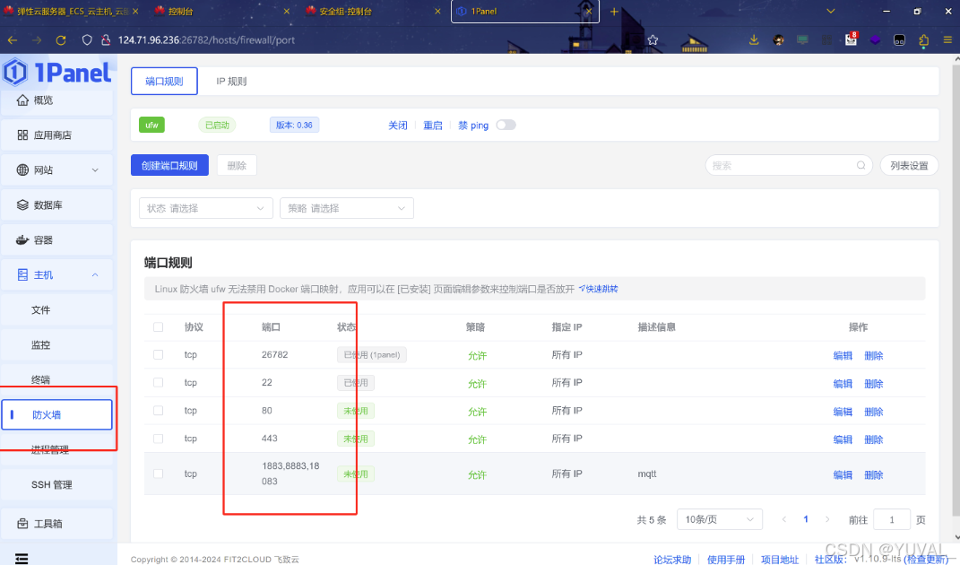
Task: Click 编辑 for port 26782 row
Action: [843, 355]
